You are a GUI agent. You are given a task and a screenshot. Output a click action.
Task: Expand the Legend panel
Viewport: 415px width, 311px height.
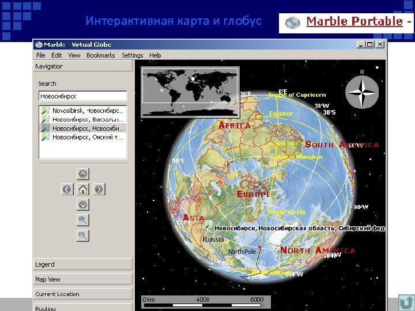83,264
